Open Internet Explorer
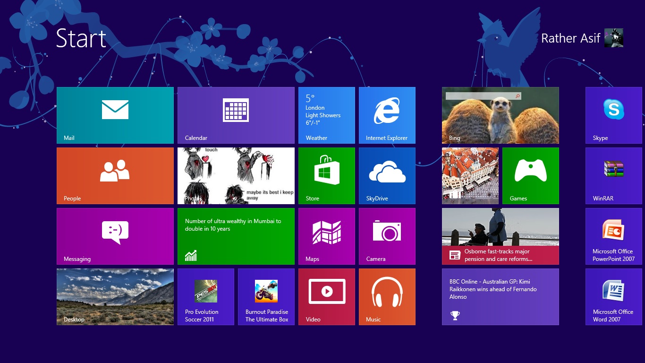645x363 pixels. (x=387, y=115)
